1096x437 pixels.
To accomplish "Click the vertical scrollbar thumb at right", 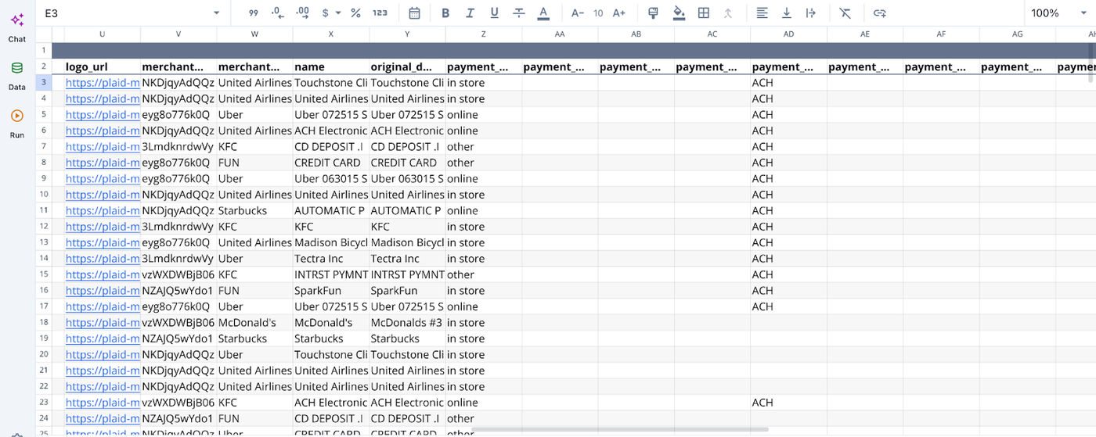I will [1092, 63].
